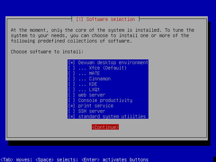Select the KDE desktop checkbox

[x=72, y=84]
